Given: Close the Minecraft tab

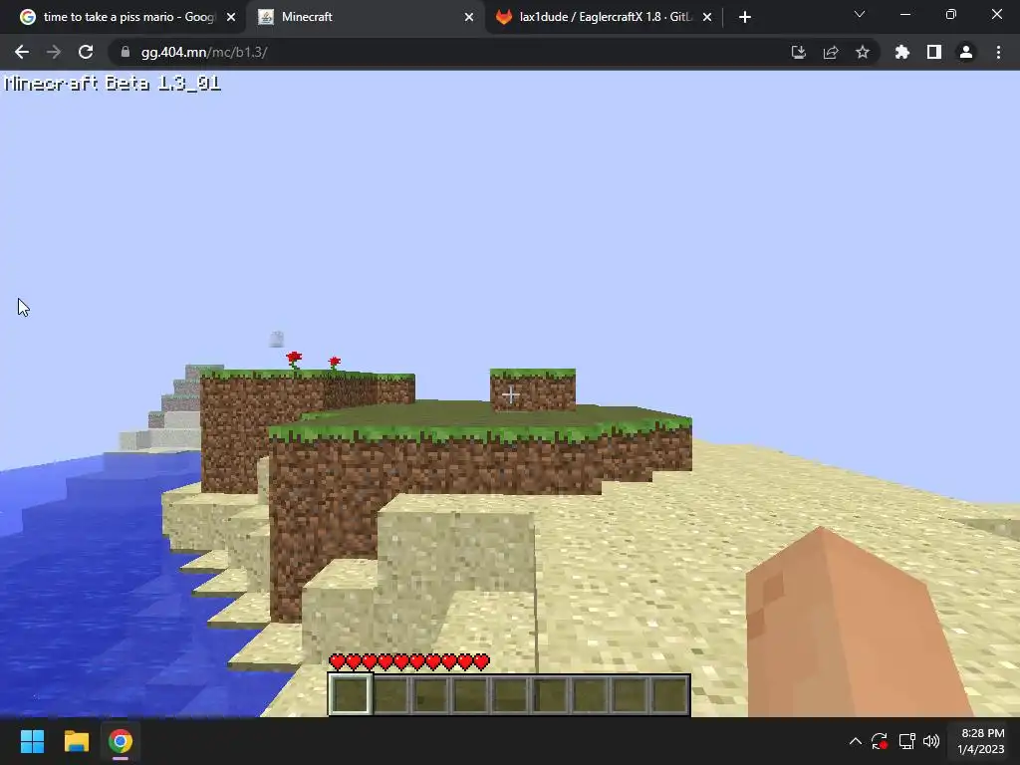Looking at the screenshot, I should click(469, 17).
